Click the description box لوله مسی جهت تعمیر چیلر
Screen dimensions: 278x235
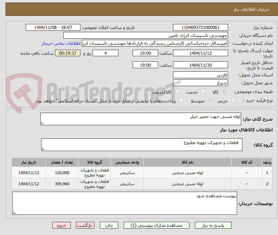[x=141, y=119]
